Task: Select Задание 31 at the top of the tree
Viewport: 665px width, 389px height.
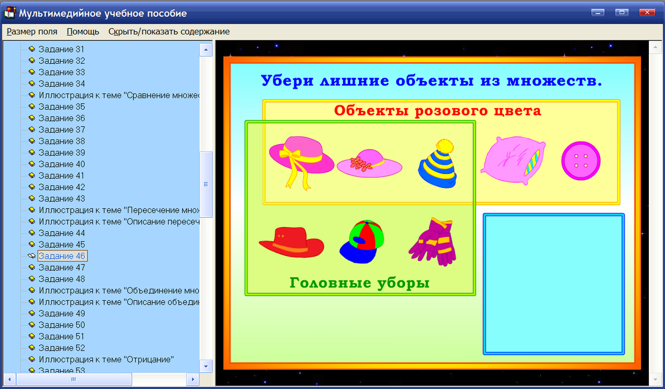Action: point(61,49)
